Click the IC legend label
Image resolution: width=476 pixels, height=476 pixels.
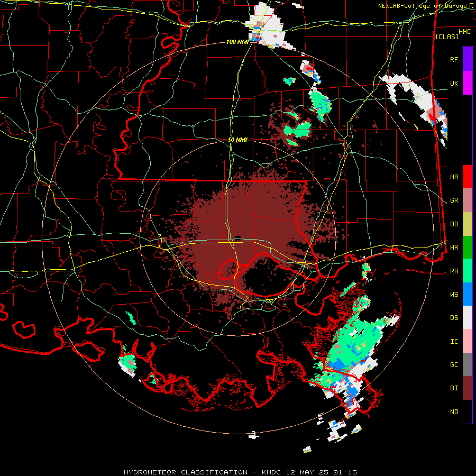(x=454, y=342)
